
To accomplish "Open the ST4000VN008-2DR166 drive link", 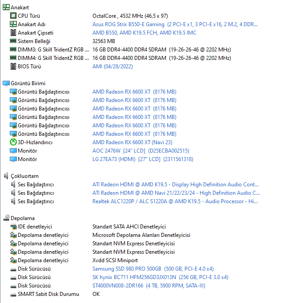I will tap(149, 286).
